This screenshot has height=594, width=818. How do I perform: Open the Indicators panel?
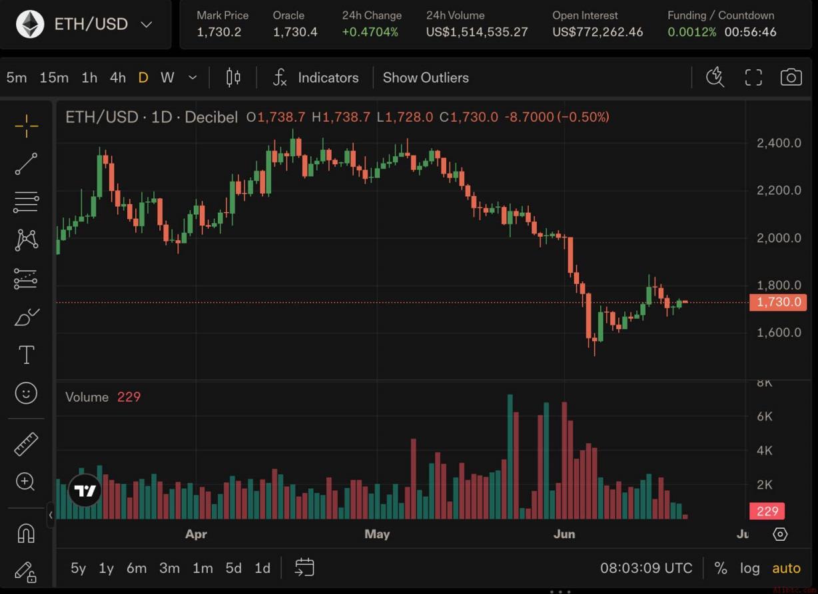click(x=316, y=78)
